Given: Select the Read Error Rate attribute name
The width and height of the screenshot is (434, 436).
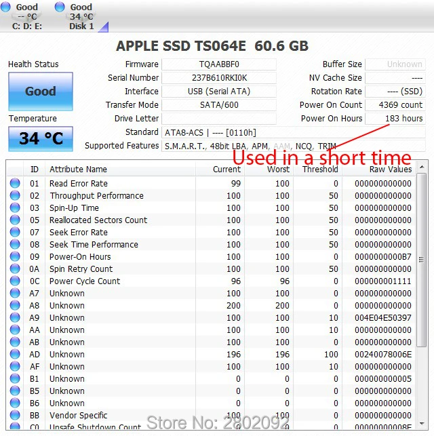Looking at the screenshot, I should pyautogui.click(x=79, y=183).
